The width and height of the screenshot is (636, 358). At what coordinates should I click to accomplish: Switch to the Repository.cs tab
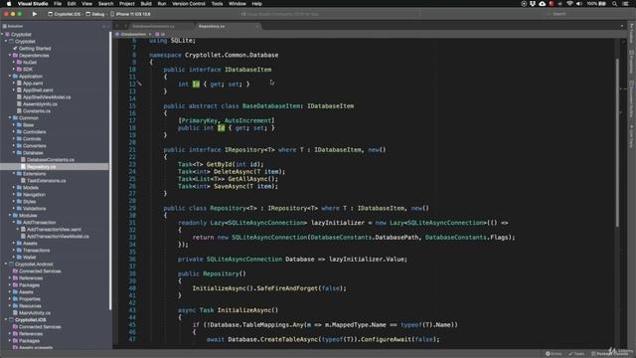pyautogui.click(x=212, y=26)
